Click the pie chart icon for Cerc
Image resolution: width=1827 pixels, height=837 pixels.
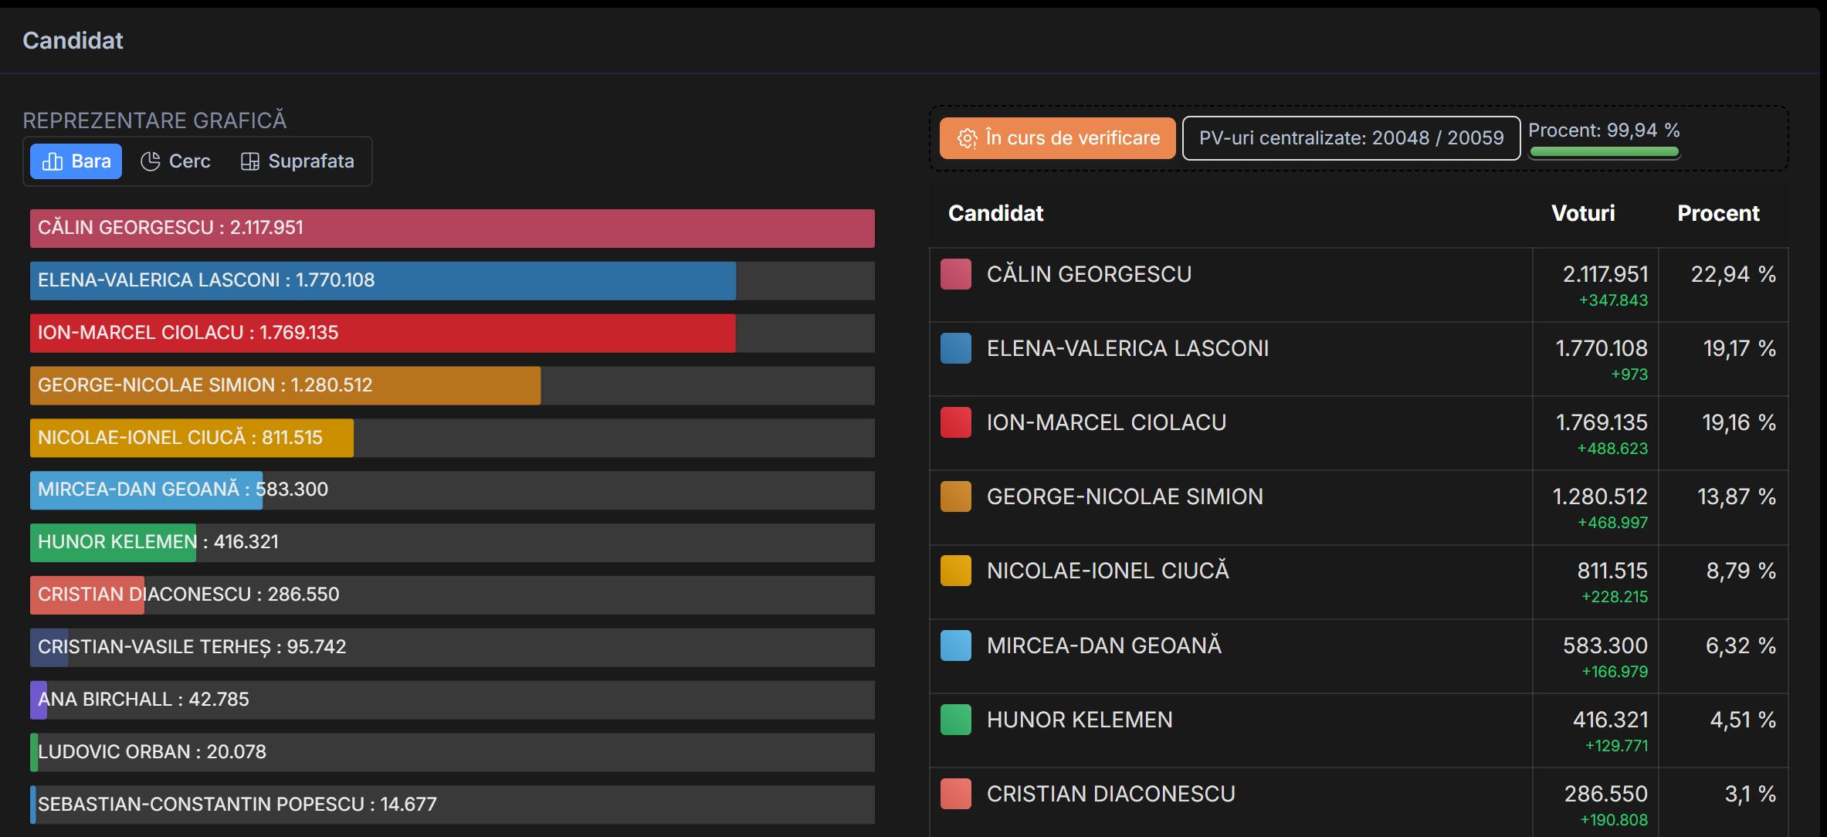click(150, 161)
